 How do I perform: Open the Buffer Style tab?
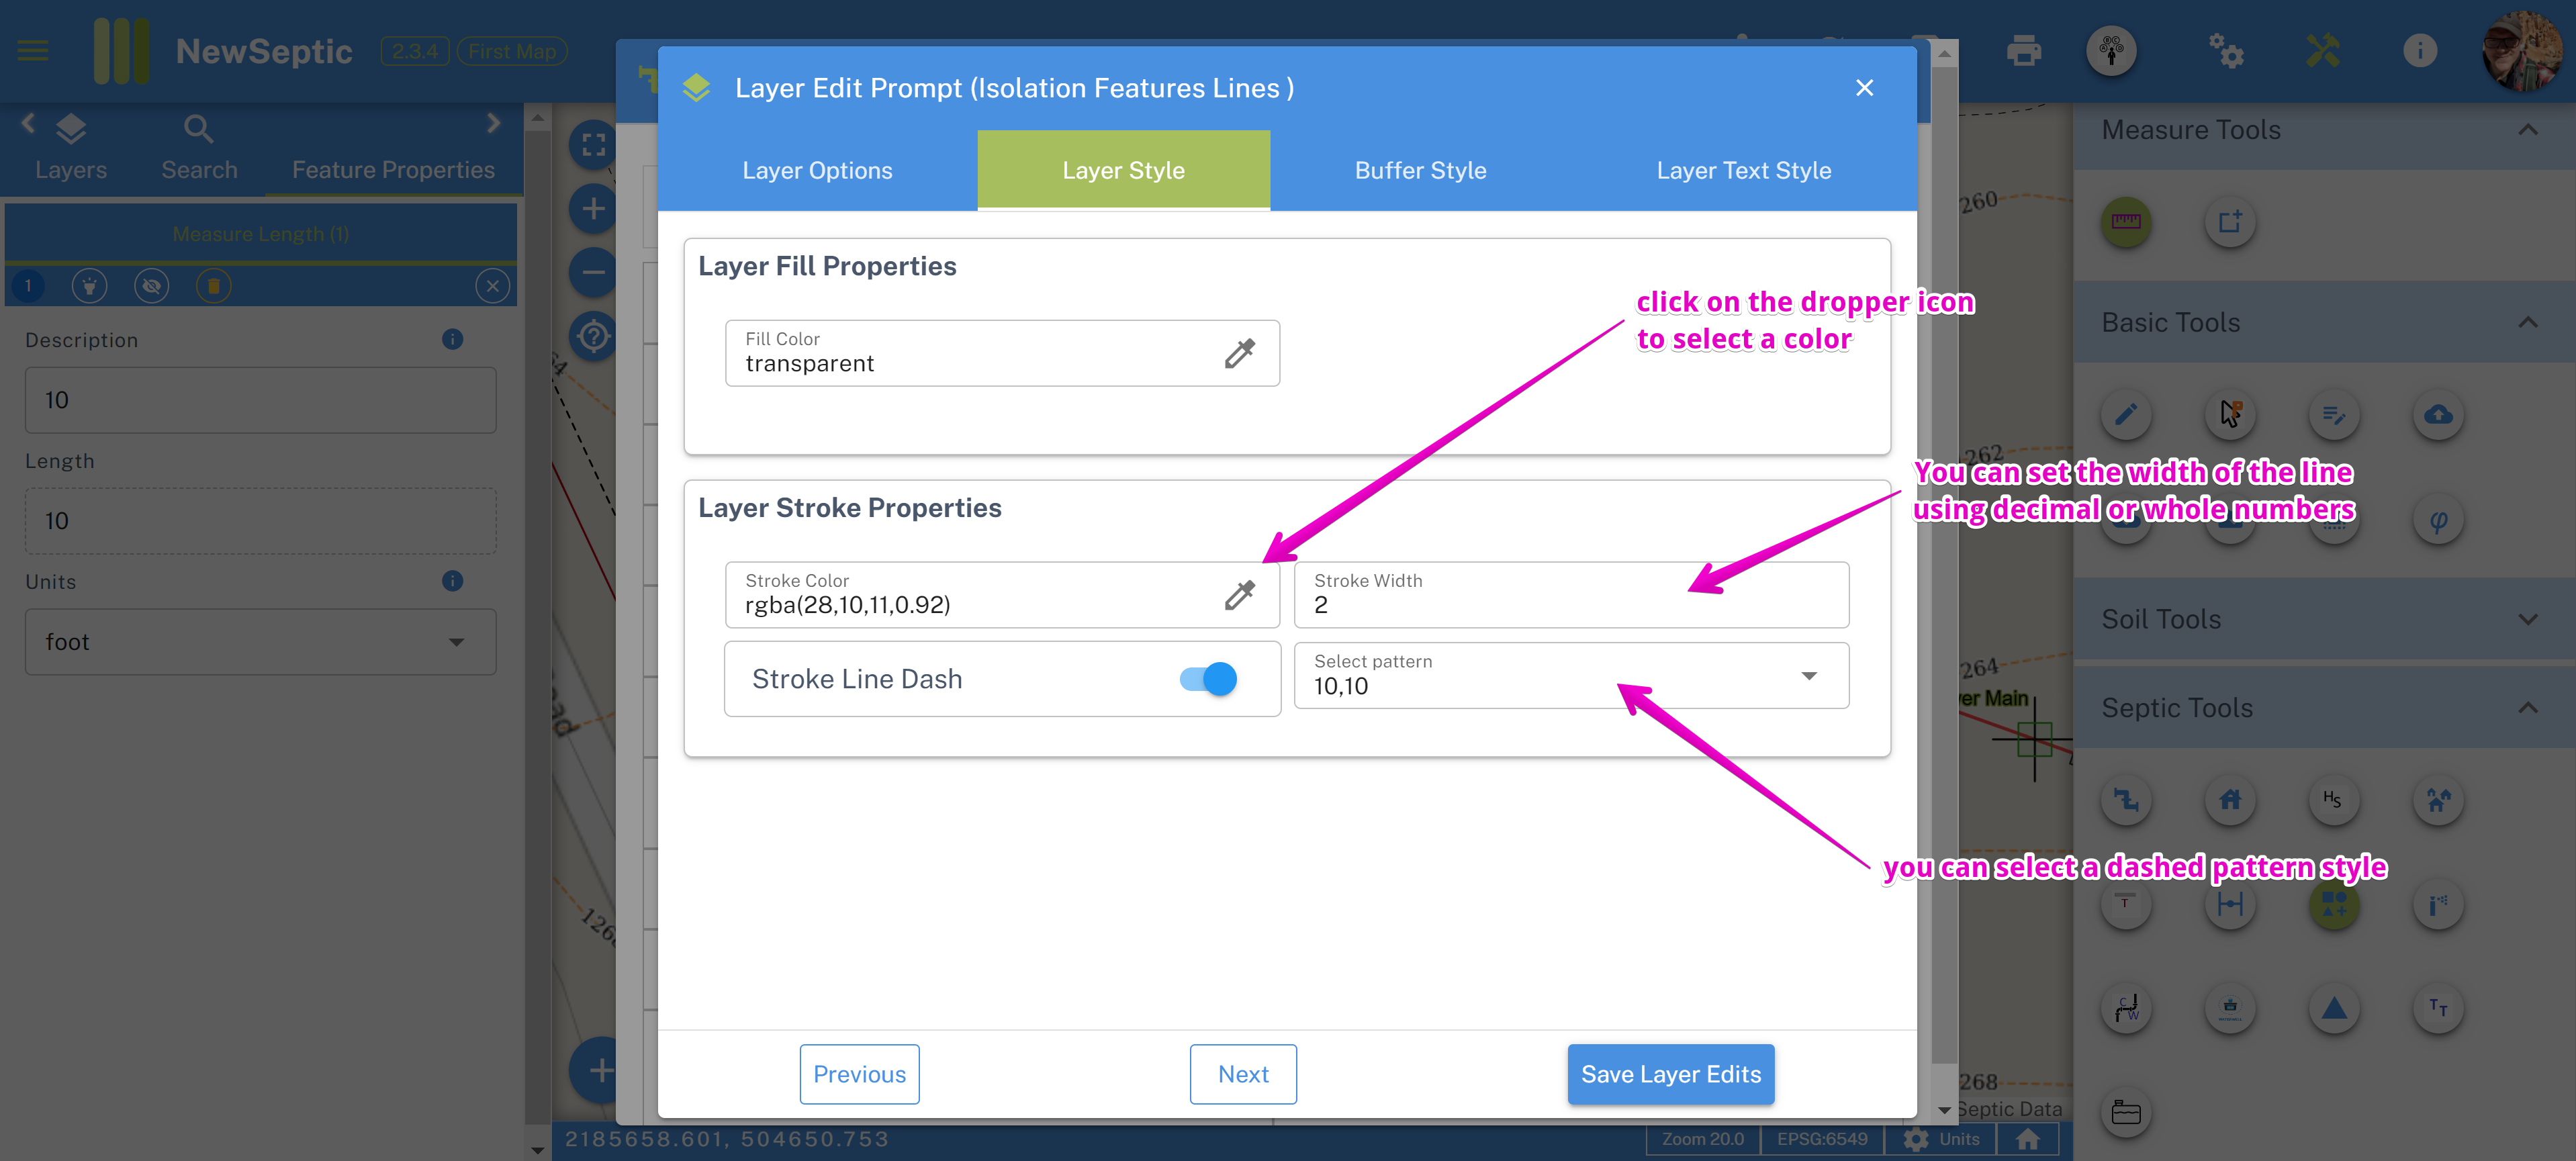tap(1420, 171)
